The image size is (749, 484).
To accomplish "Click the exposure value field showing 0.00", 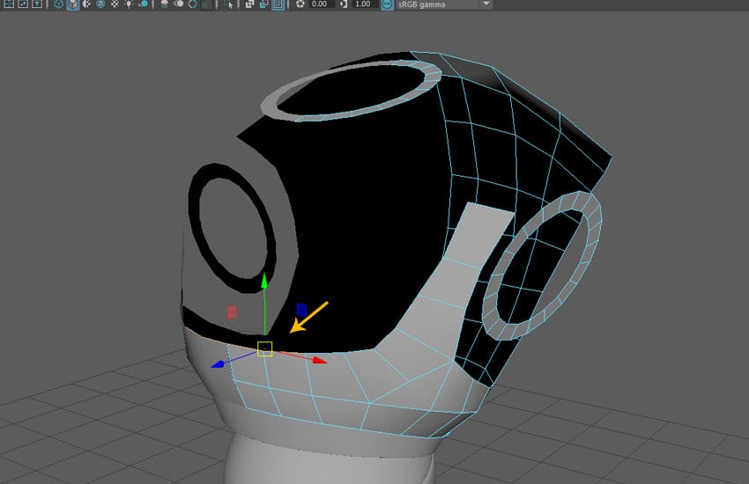I will coord(319,4).
